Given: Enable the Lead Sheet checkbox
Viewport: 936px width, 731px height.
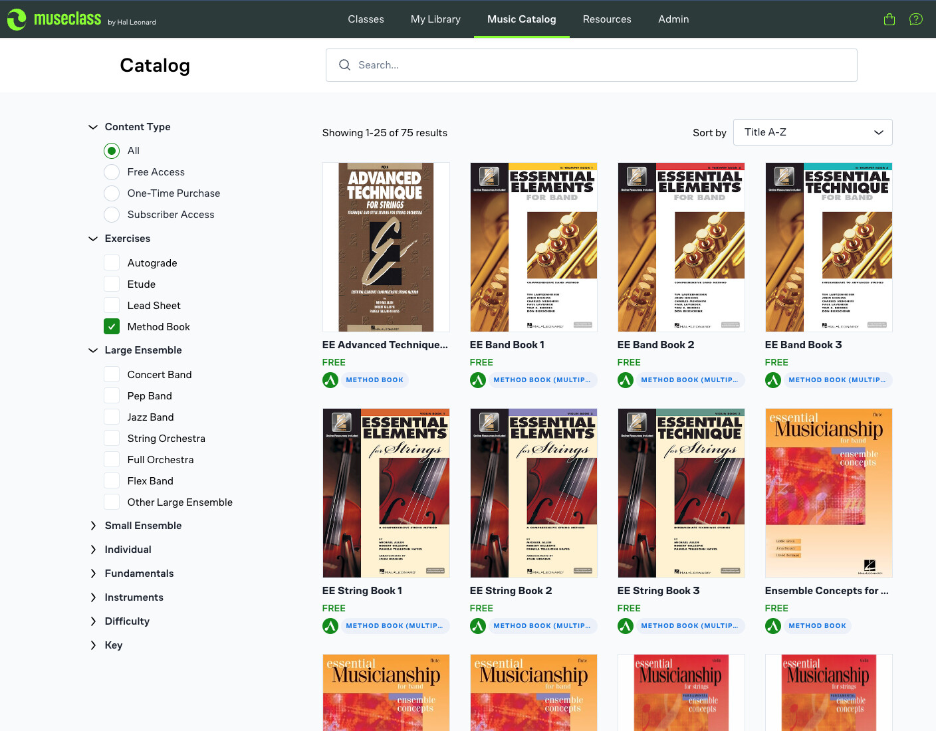Looking at the screenshot, I should 112,306.
